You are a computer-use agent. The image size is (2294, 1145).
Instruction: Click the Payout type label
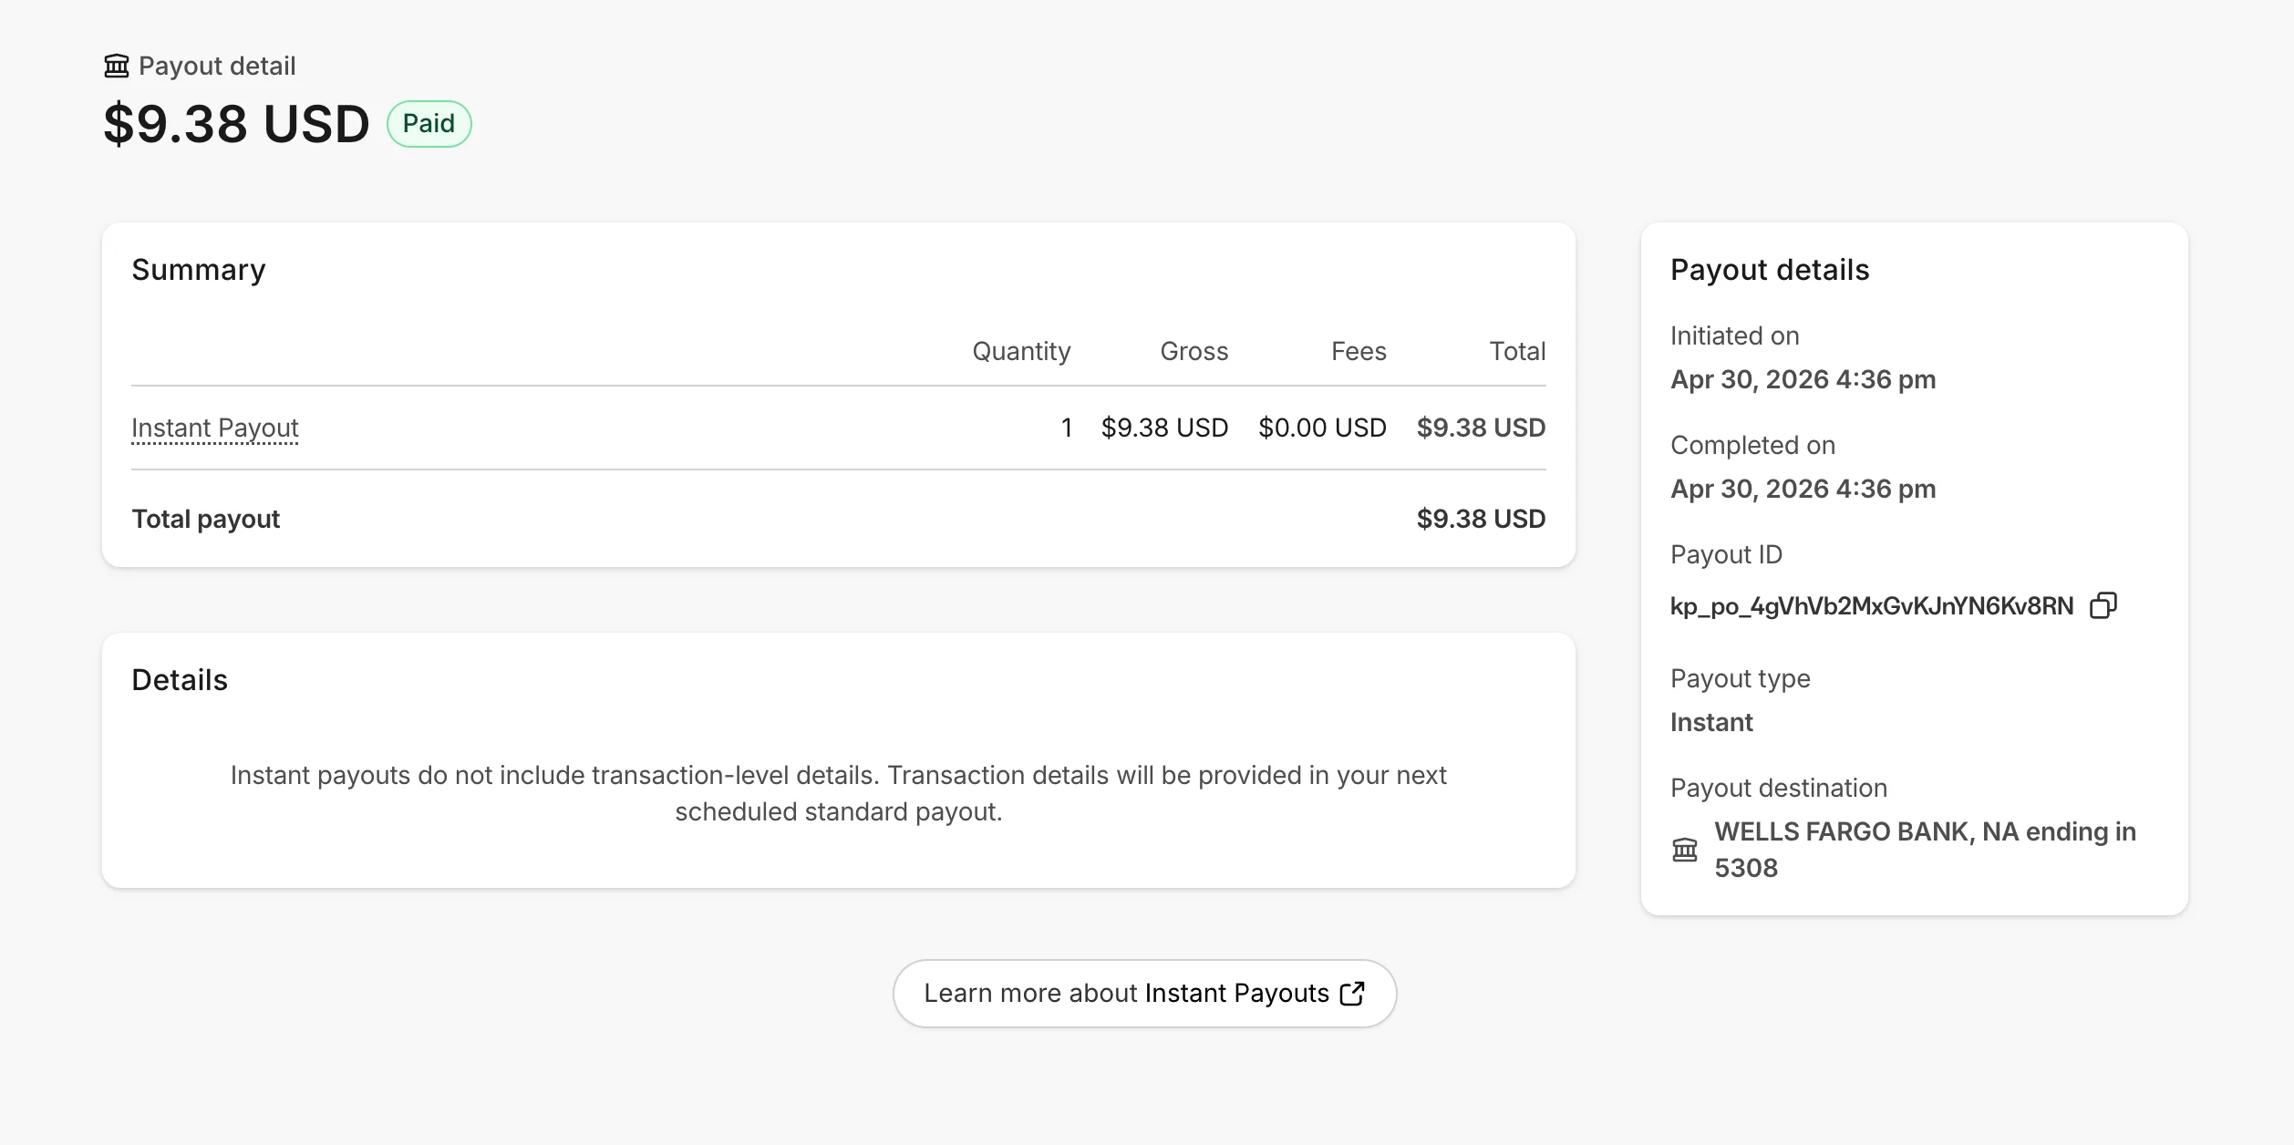tap(1740, 678)
